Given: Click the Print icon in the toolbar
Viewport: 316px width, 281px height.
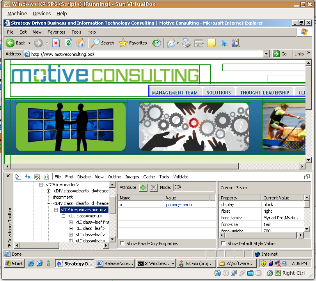Looking at the screenshot, I should tap(186, 43).
